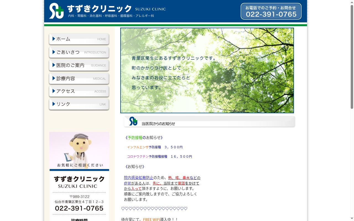Click the コロナワクチン purple text
Viewport: 354px width, 221px height.
coord(138,157)
